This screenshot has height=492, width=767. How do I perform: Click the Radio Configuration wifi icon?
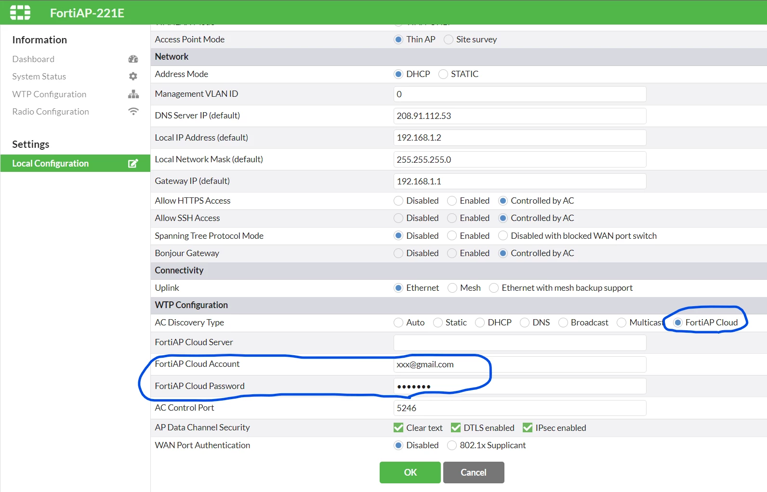pyautogui.click(x=133, y=111)
